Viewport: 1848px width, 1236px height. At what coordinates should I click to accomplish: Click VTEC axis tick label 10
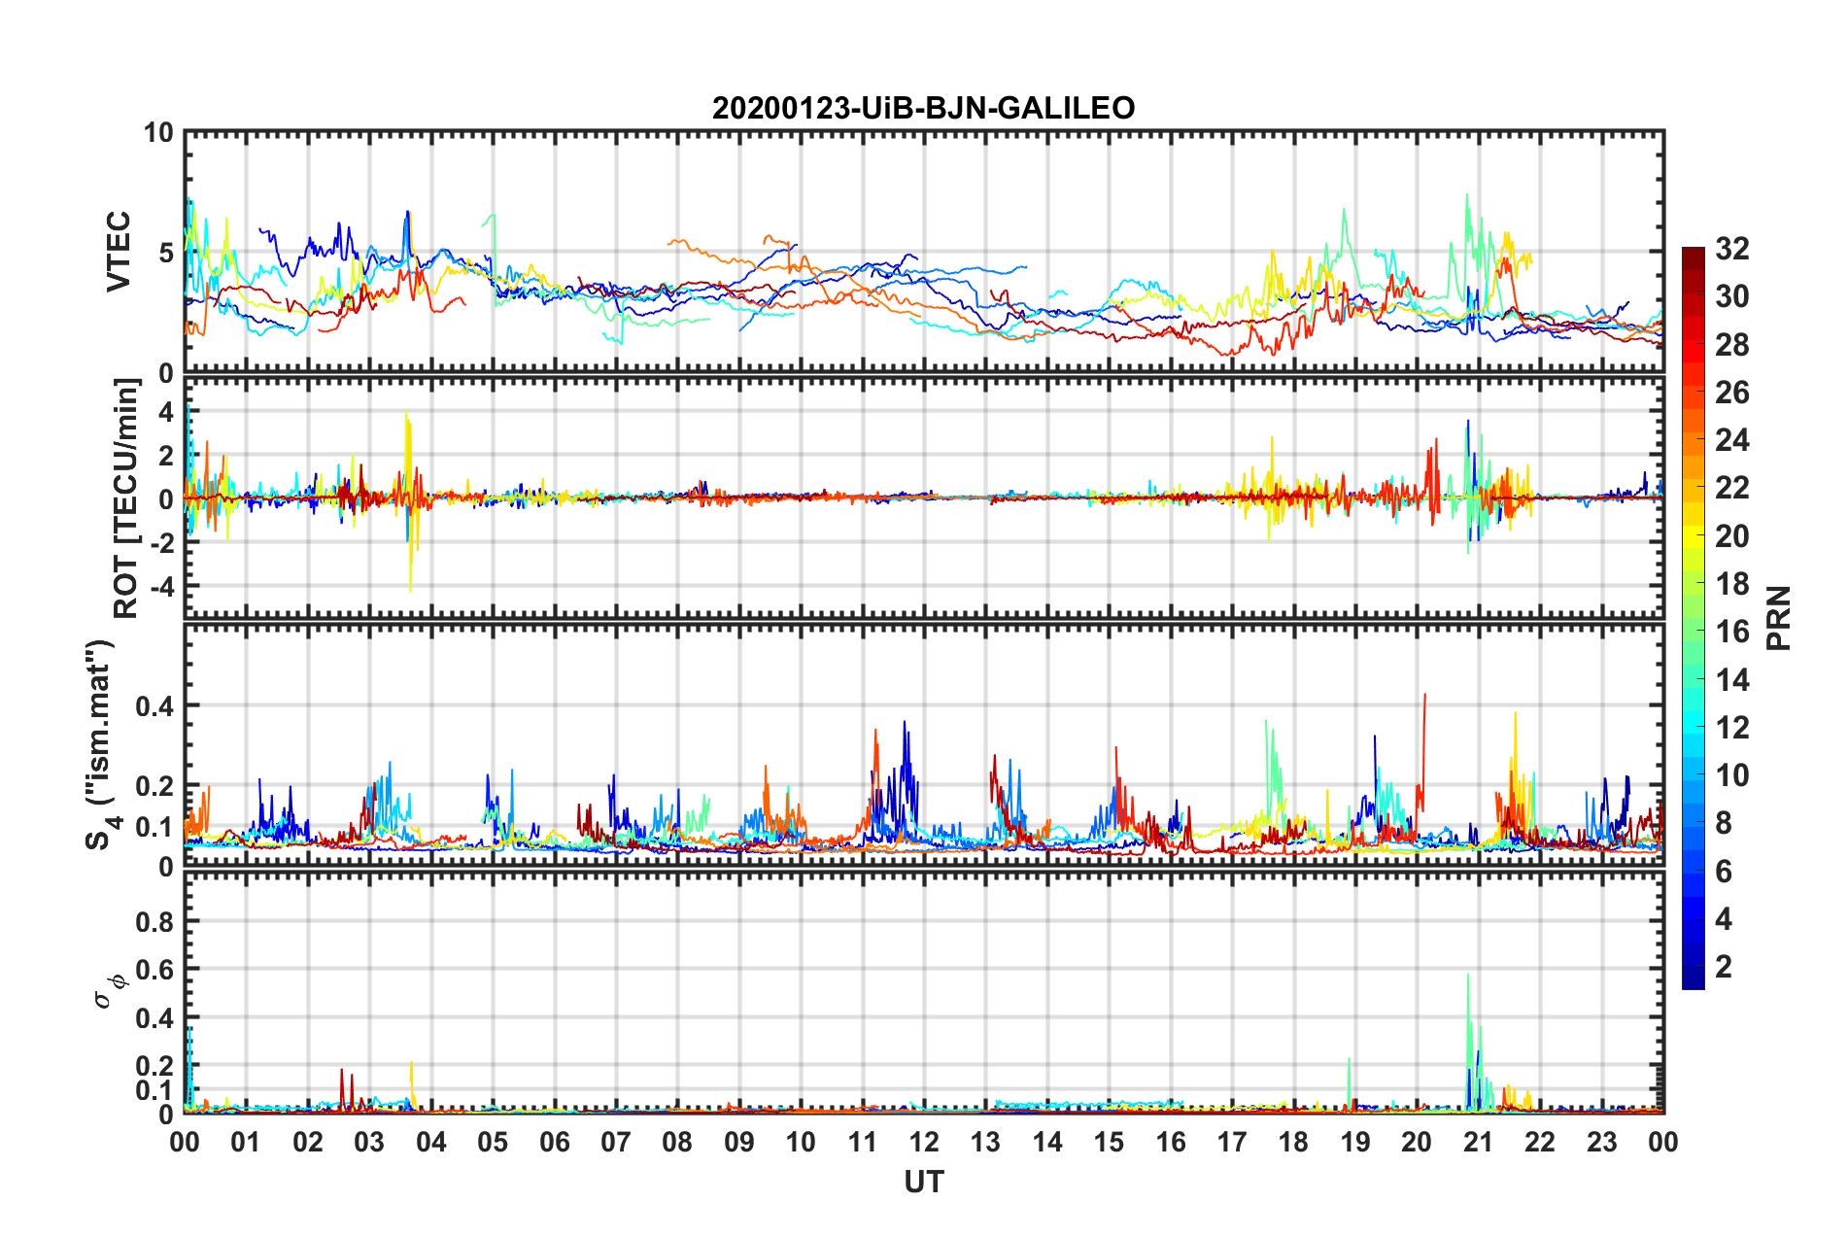click(x=158, y=133)
